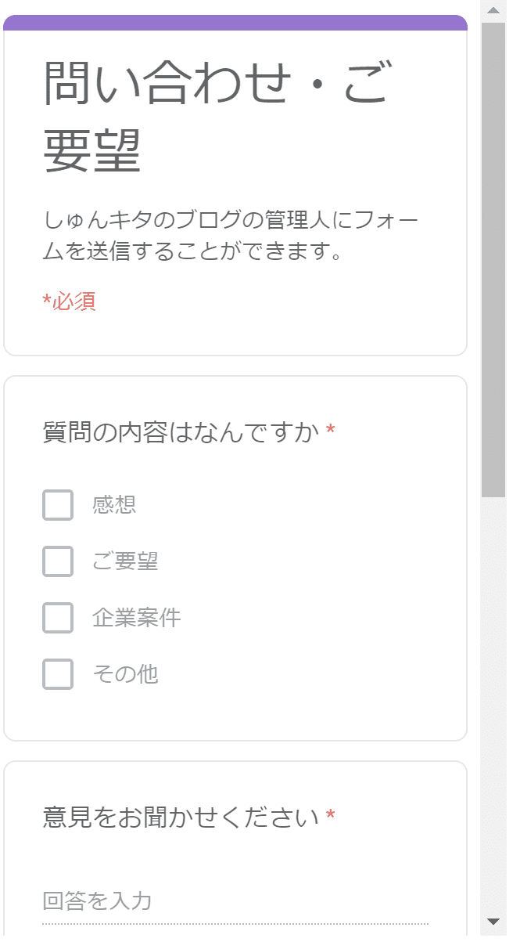Click the 問い合わせ・ご要望 form title
This screenshot has width=520, height=942.
tap(216, 117)
